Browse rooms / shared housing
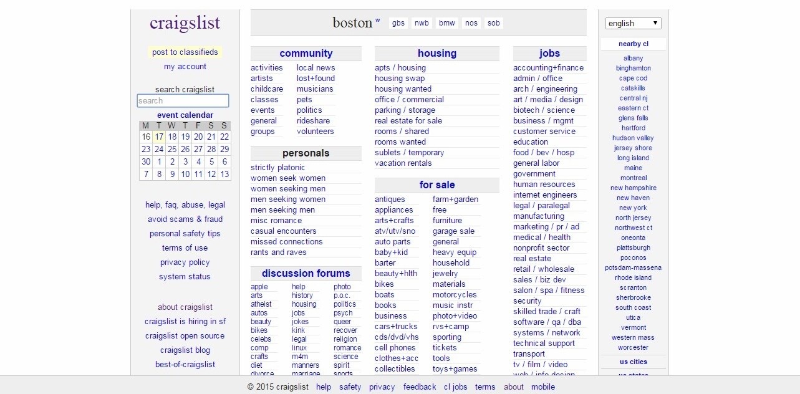Viewport: 800px width, 394px height. pos(402,132)
